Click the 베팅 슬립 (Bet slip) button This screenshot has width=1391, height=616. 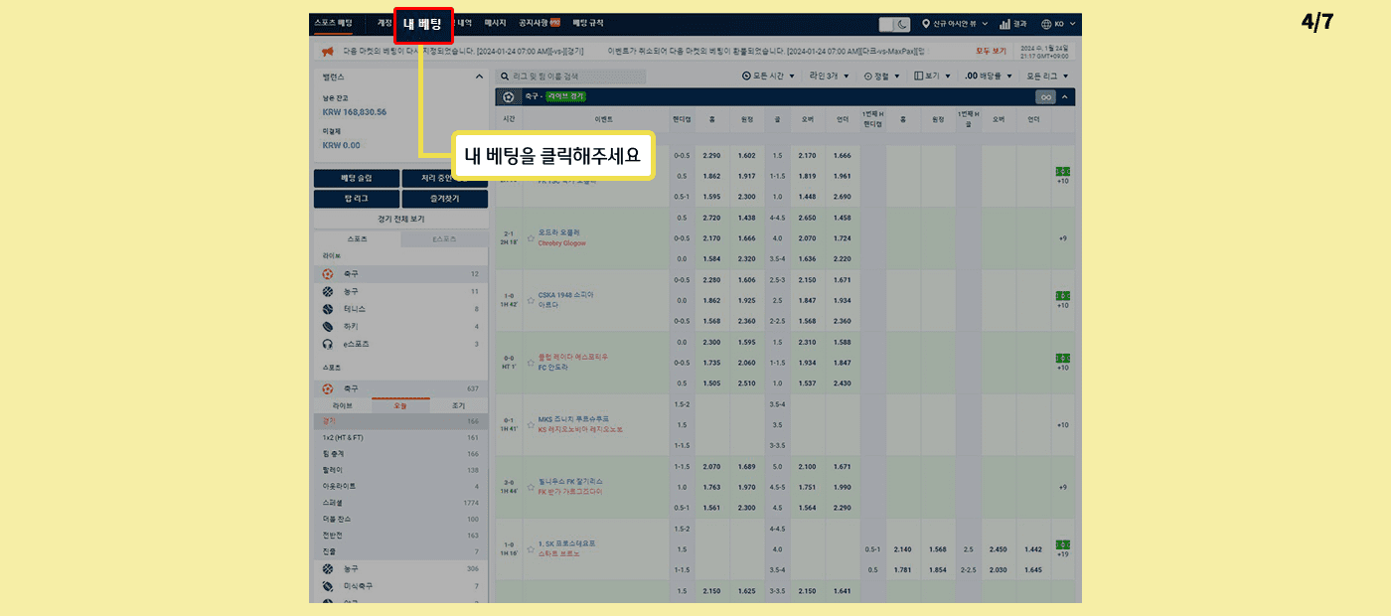pos(357,179)
